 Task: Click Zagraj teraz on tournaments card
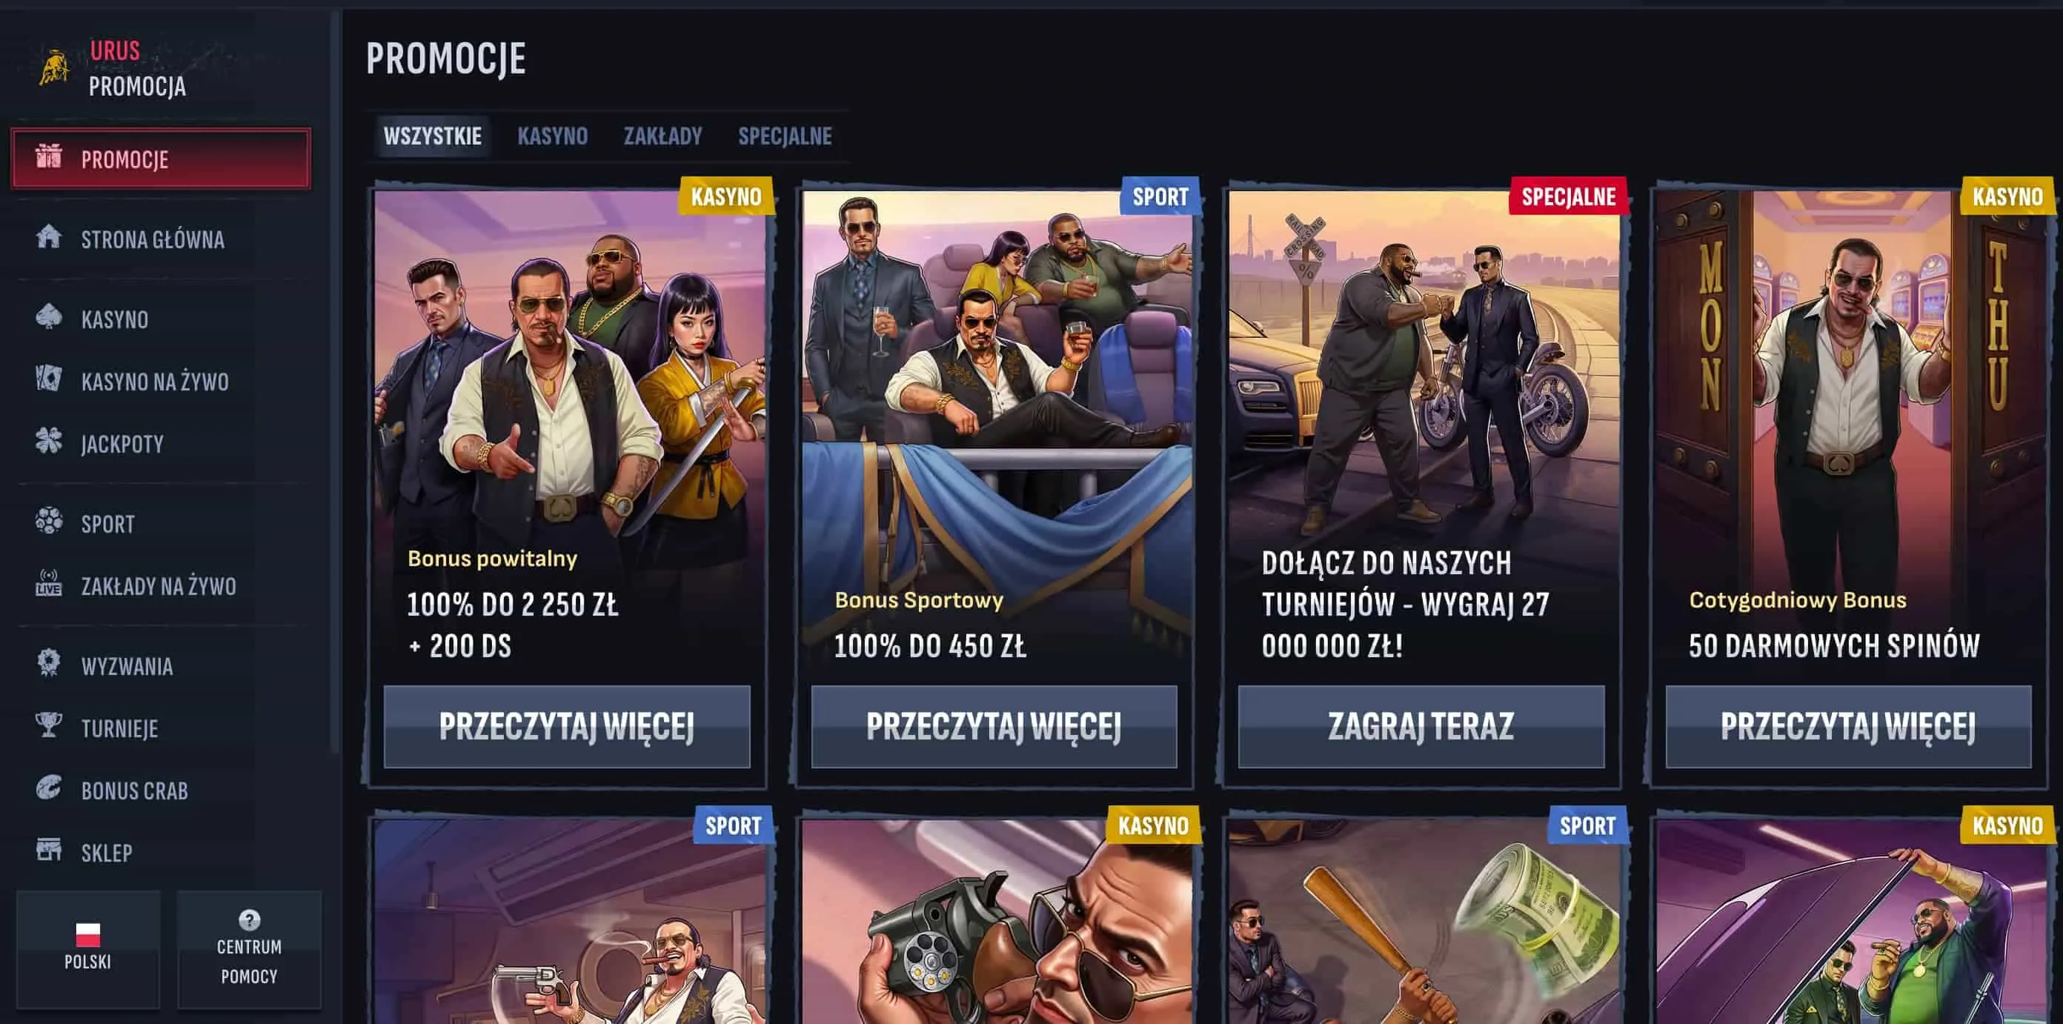pyautogui.click(x=1421, y=726)
